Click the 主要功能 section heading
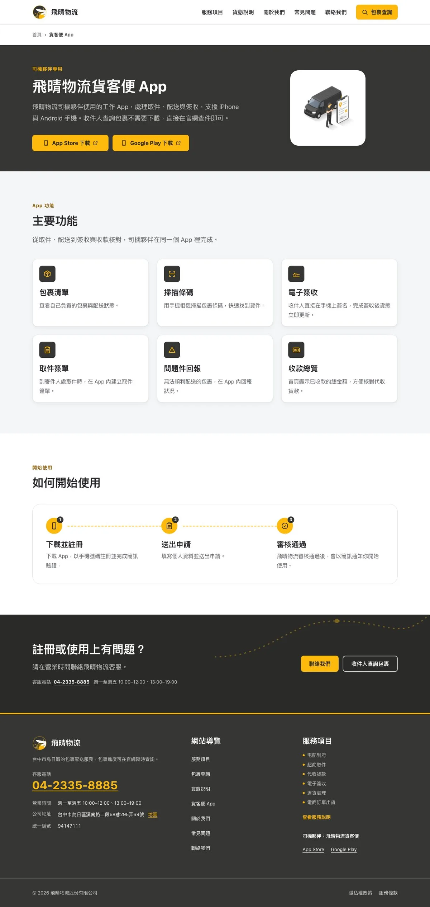This screenshot has height=907, width=430. click(x=55, y=221)
